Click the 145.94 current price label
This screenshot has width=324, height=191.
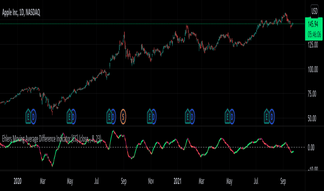313,24
